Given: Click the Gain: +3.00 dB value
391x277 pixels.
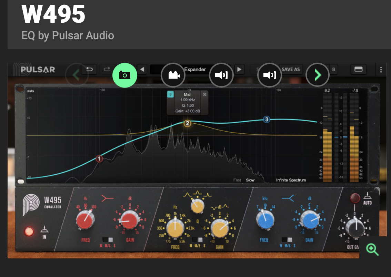Looking at the screenshot, I should pos(188,111).
